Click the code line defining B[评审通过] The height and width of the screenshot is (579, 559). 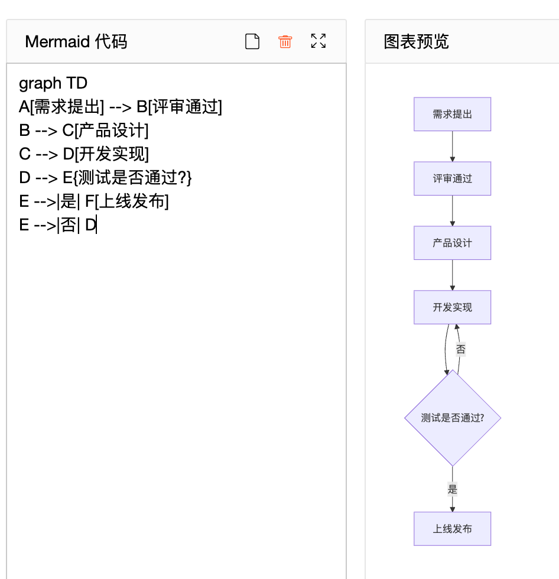(x=121, y=107)
